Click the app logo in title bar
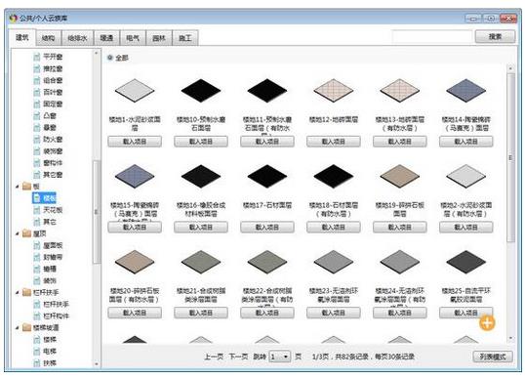 click(14, 19)
